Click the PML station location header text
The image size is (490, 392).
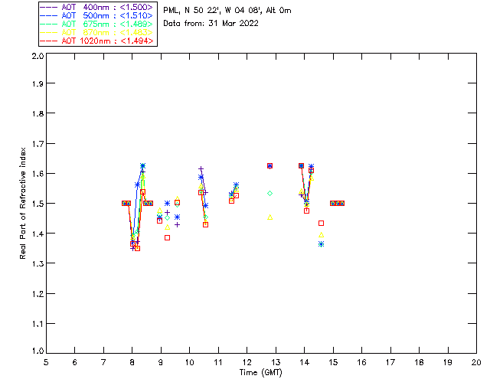click(x=227, y=11)
